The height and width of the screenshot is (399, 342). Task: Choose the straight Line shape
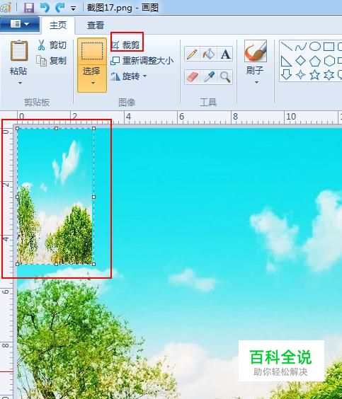point(287,47)
